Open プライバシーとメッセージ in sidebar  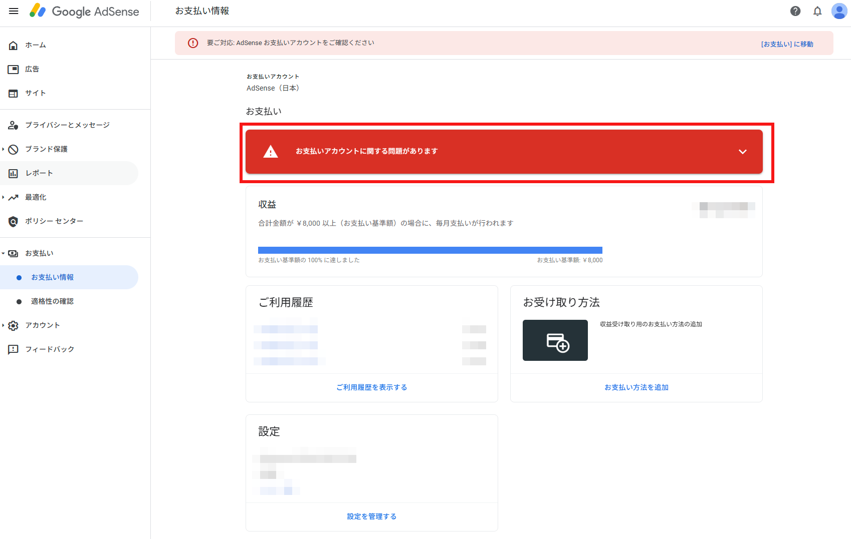coord(68,125)
